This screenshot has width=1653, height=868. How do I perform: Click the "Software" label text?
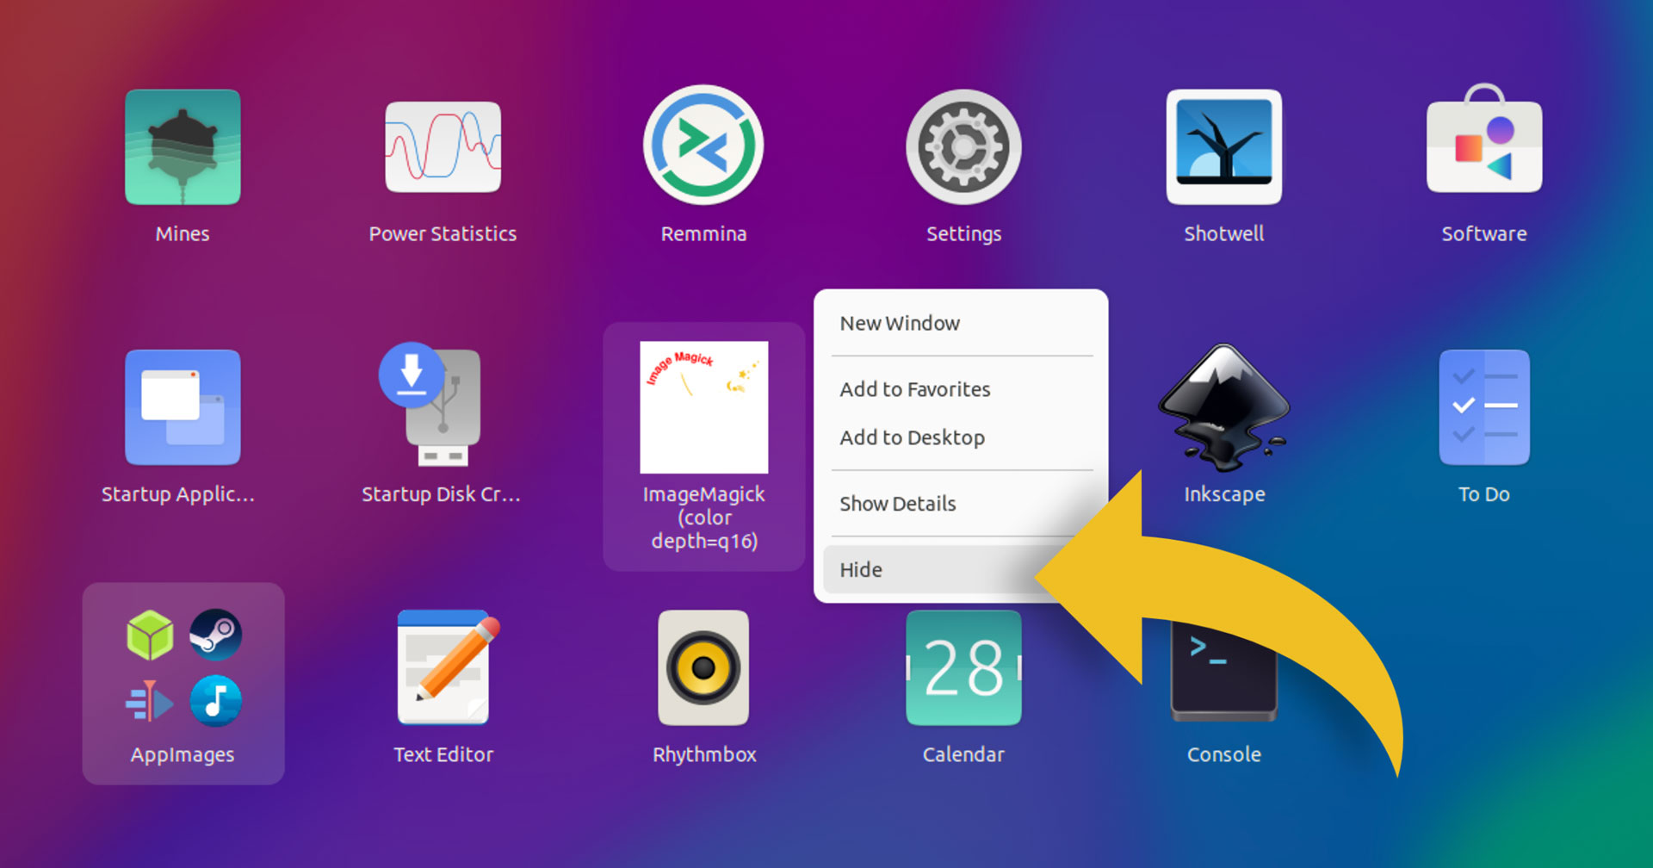[1484, 233]
